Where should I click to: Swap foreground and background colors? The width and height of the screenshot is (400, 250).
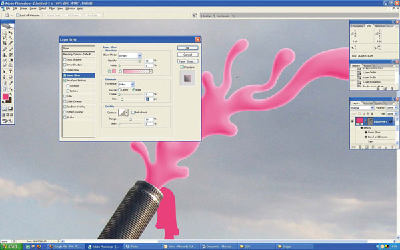pyautogui.click(x=11, y=95)
